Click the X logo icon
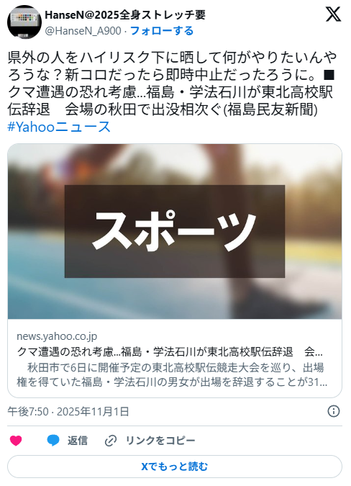This screenshot has width=351, height=486. click(333, 14)
